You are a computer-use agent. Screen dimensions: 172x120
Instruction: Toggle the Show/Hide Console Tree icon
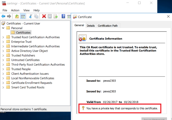23,16
